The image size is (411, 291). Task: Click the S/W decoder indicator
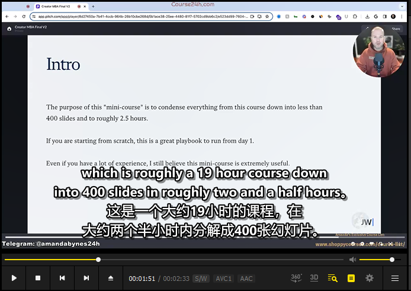click(x=201, y=279)
